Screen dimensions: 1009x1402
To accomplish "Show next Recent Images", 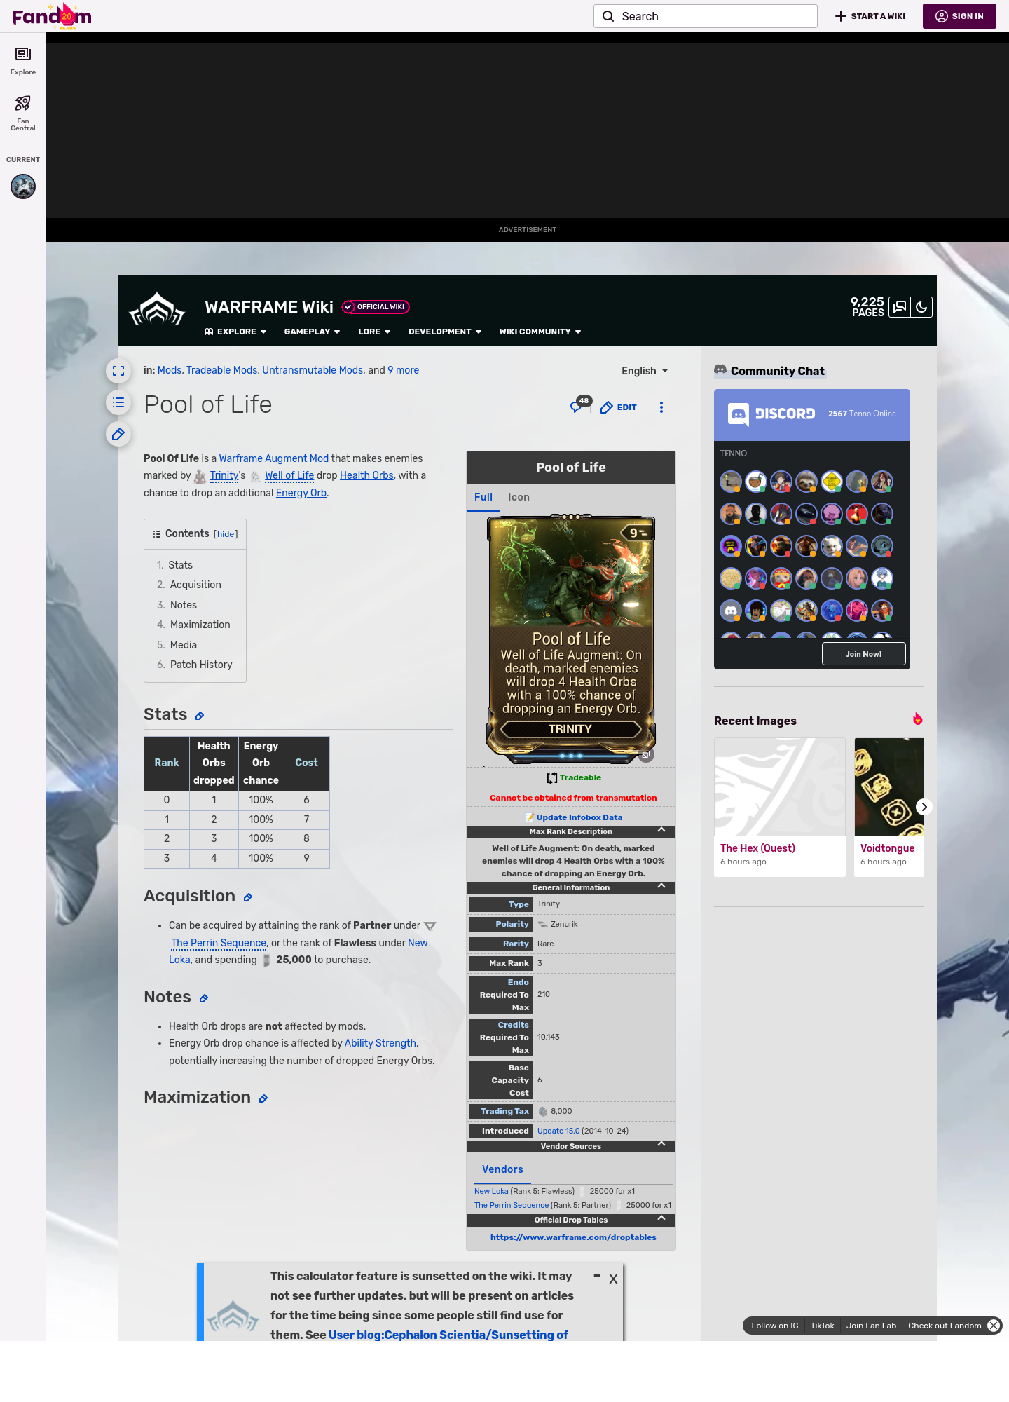I will click(924, 807).
